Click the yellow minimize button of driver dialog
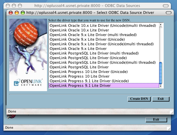This screenshot has width=177, height=135. tap(16, 13)
